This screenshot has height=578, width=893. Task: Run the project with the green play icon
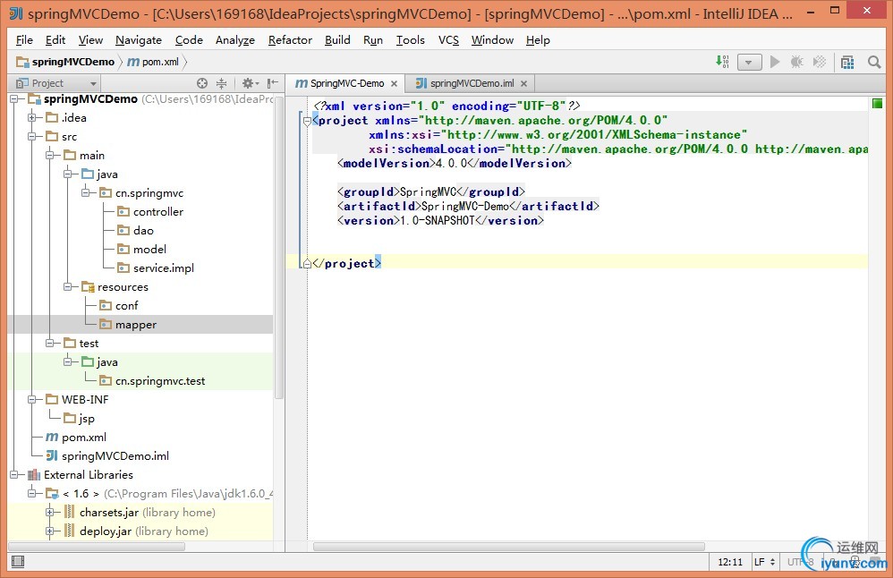point(775,62)
